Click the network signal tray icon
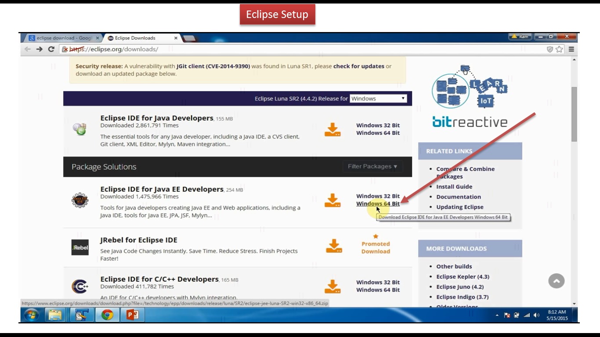Viewport: 600px width, 337px height. [x=527, y=315]
